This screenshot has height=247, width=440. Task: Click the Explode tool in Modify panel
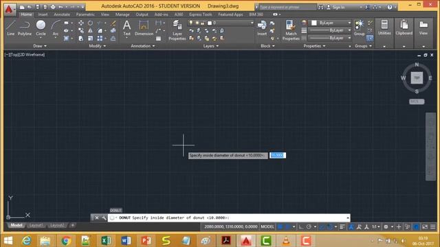pyautogui.click(x=113, y=30)
